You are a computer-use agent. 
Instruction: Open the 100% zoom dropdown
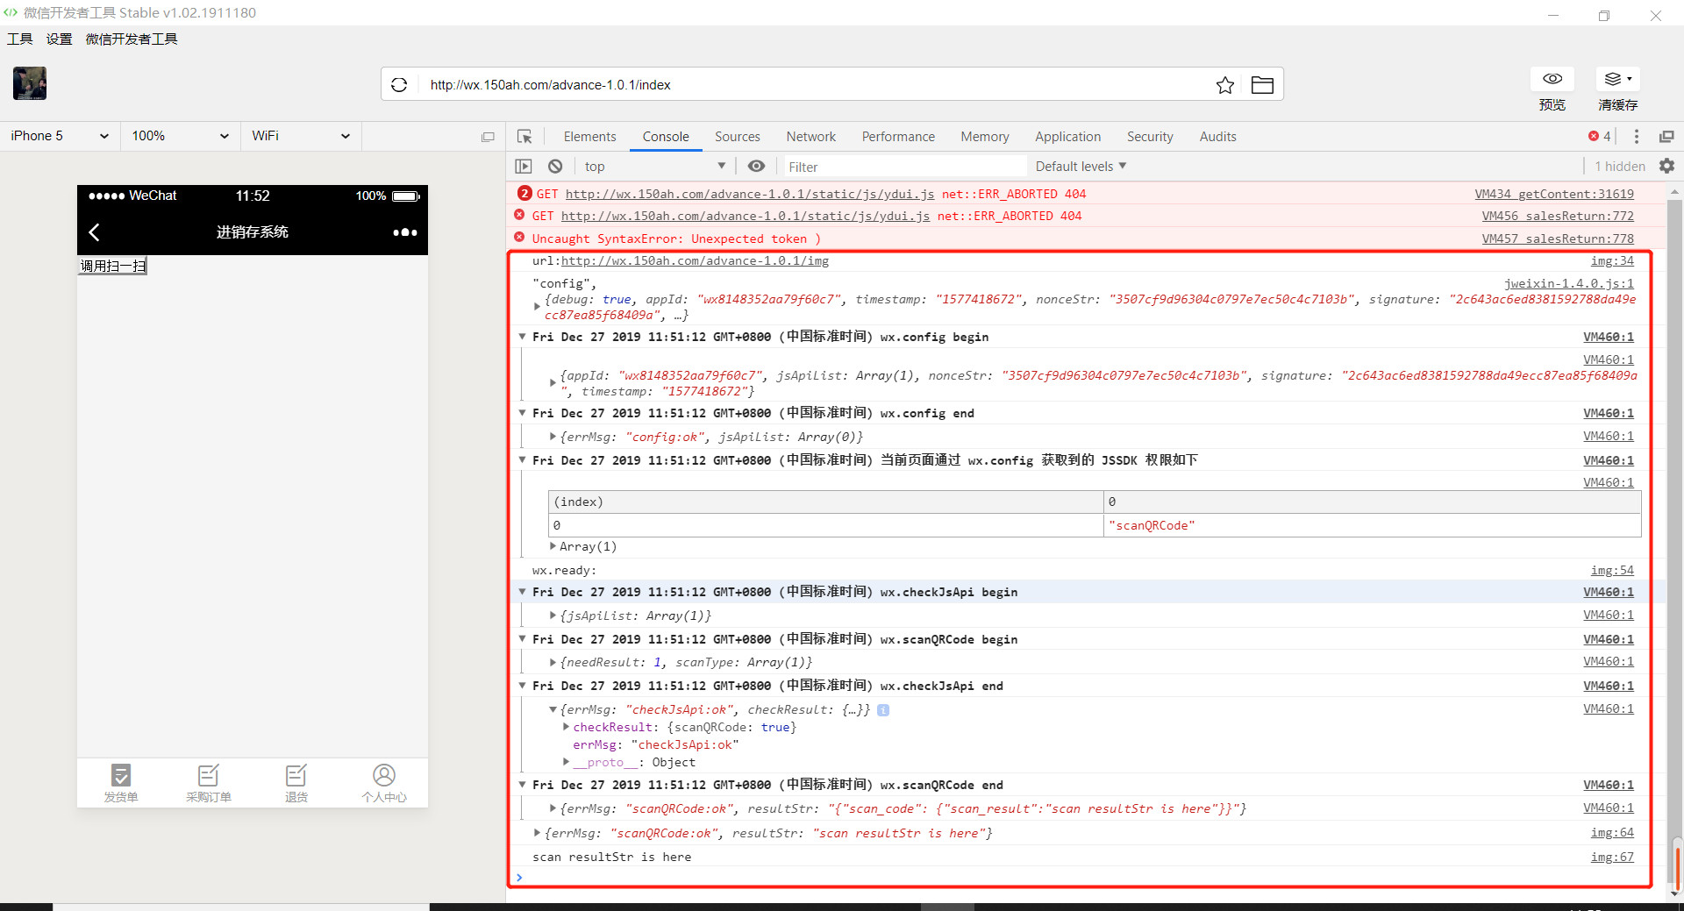point(180,136)
